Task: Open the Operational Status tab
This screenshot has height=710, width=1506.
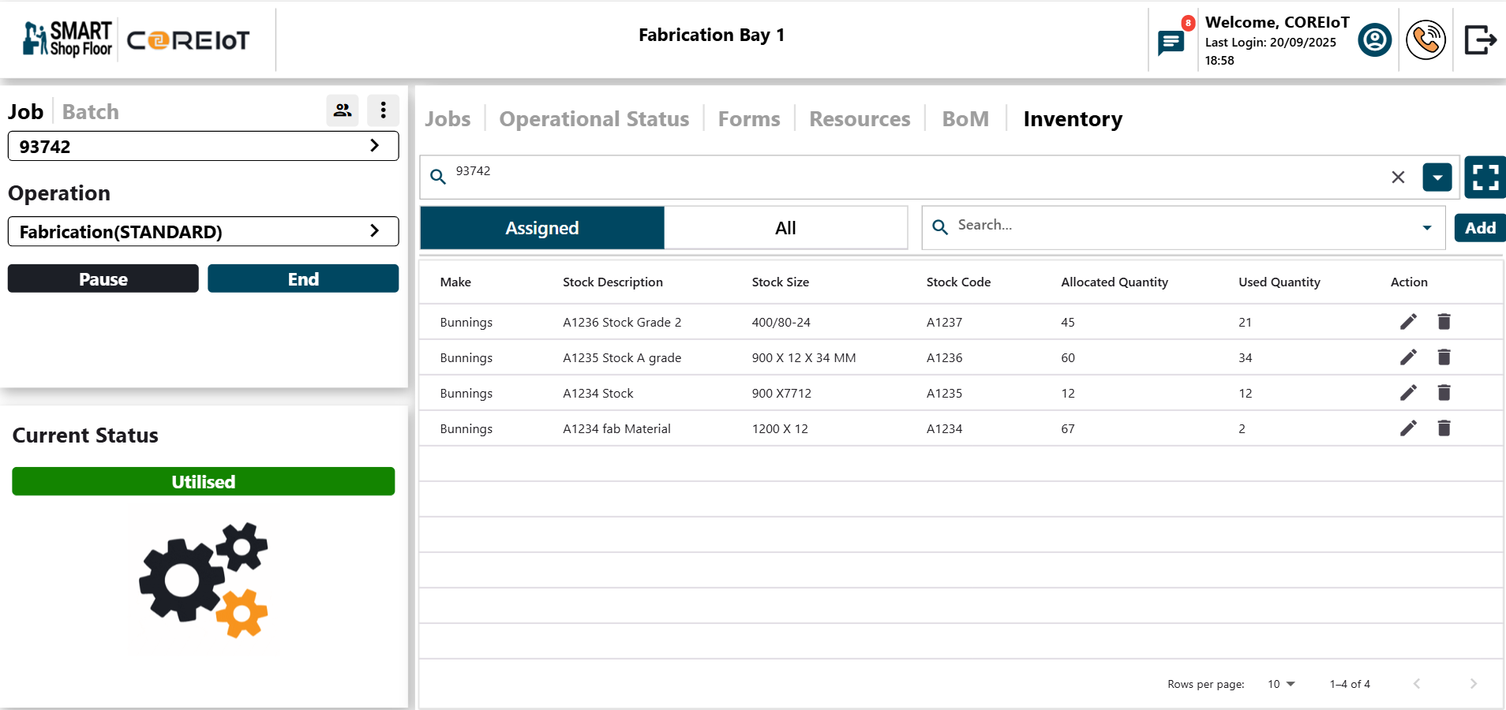Action: coord(594,118)
